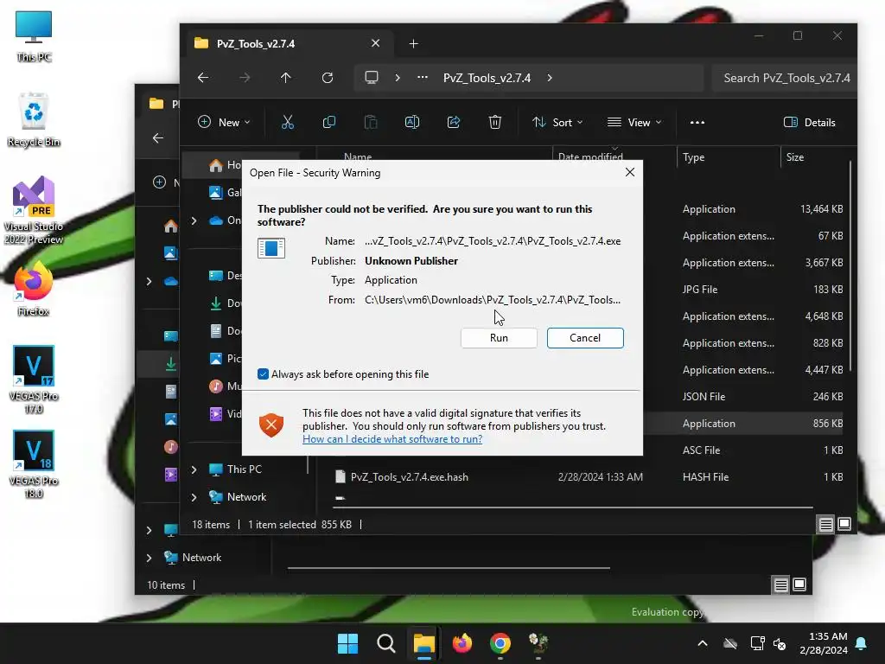The width and height of the screenshot is (885, 664).
Task: Open the View dropdown menu
Action: (x=634, y=122)
